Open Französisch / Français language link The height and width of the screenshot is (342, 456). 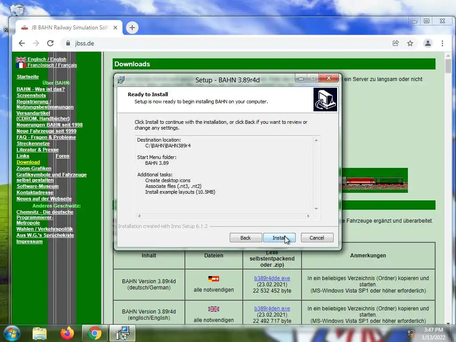[x=52, y=65]
